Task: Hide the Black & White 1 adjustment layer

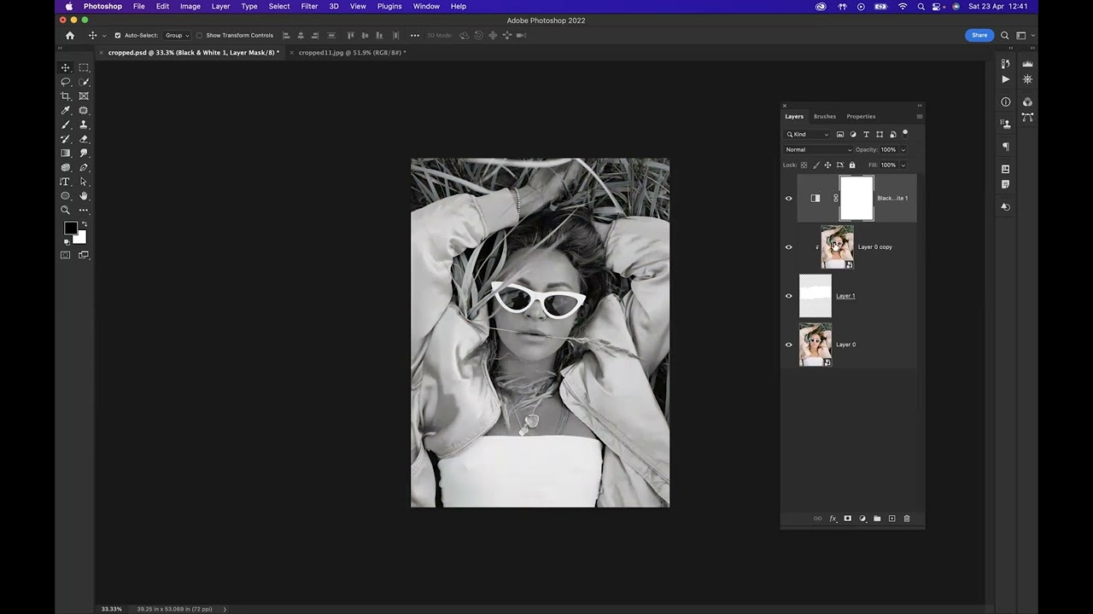Action: [788, 199]
